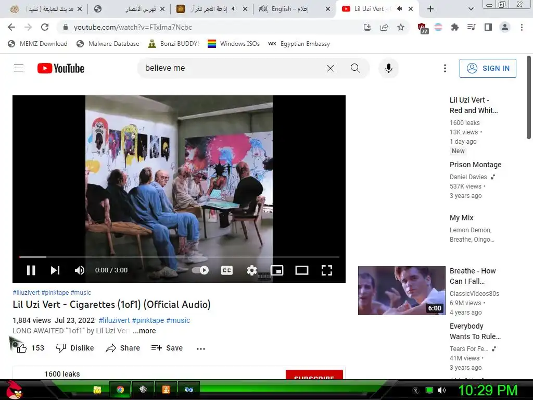Go to YouTube home via logo
The height and width of the screenshot is (400, 533).
point(61,68)
